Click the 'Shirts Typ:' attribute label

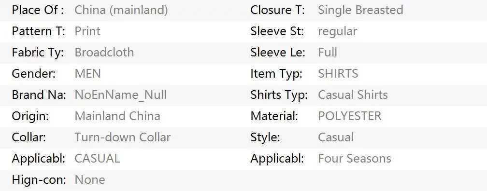[279, 95]
